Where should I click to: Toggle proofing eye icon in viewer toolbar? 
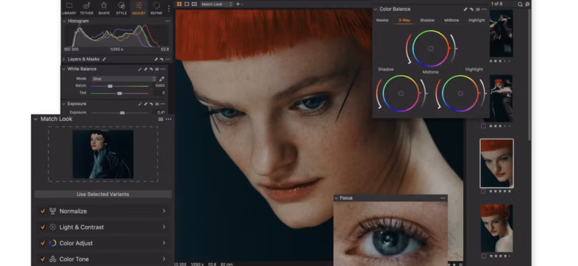tap(194, 4)
